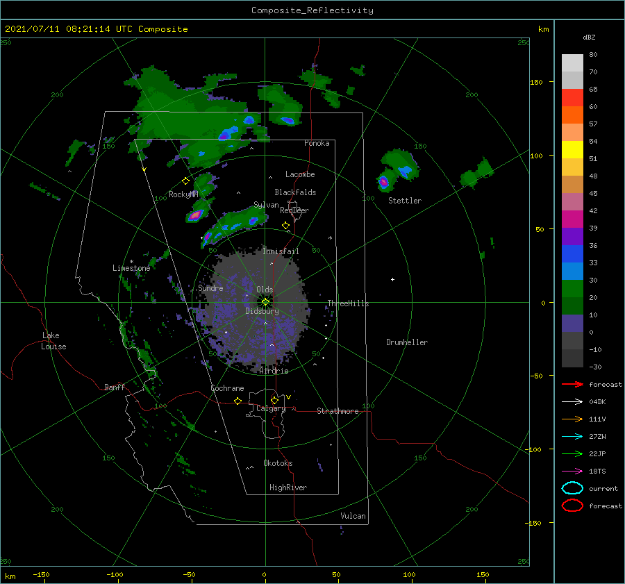
Task: Click the light gray 70-80 dBZ swatch
Action: pyautogui.click(x=572, y=63)
